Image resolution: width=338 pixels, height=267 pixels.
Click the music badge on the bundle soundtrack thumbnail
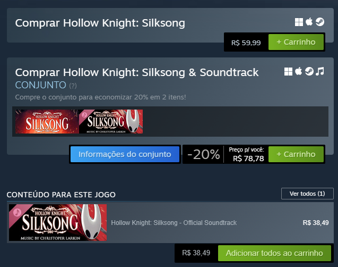point(84,114)
